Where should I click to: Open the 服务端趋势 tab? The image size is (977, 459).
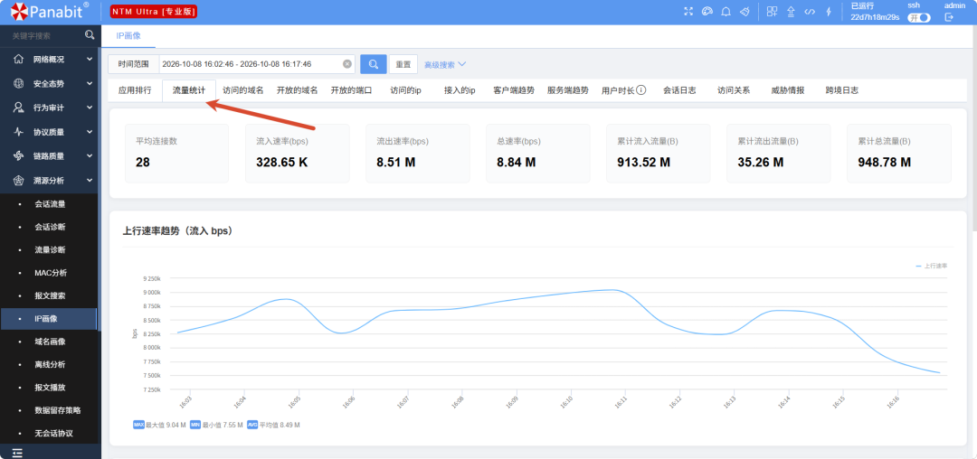point(568,90)
